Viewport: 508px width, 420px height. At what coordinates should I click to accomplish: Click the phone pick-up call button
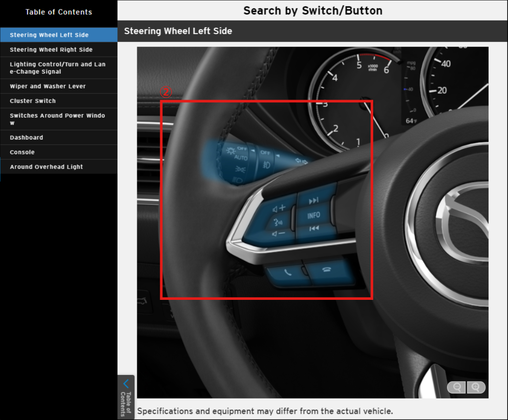[x=288, y=272]
